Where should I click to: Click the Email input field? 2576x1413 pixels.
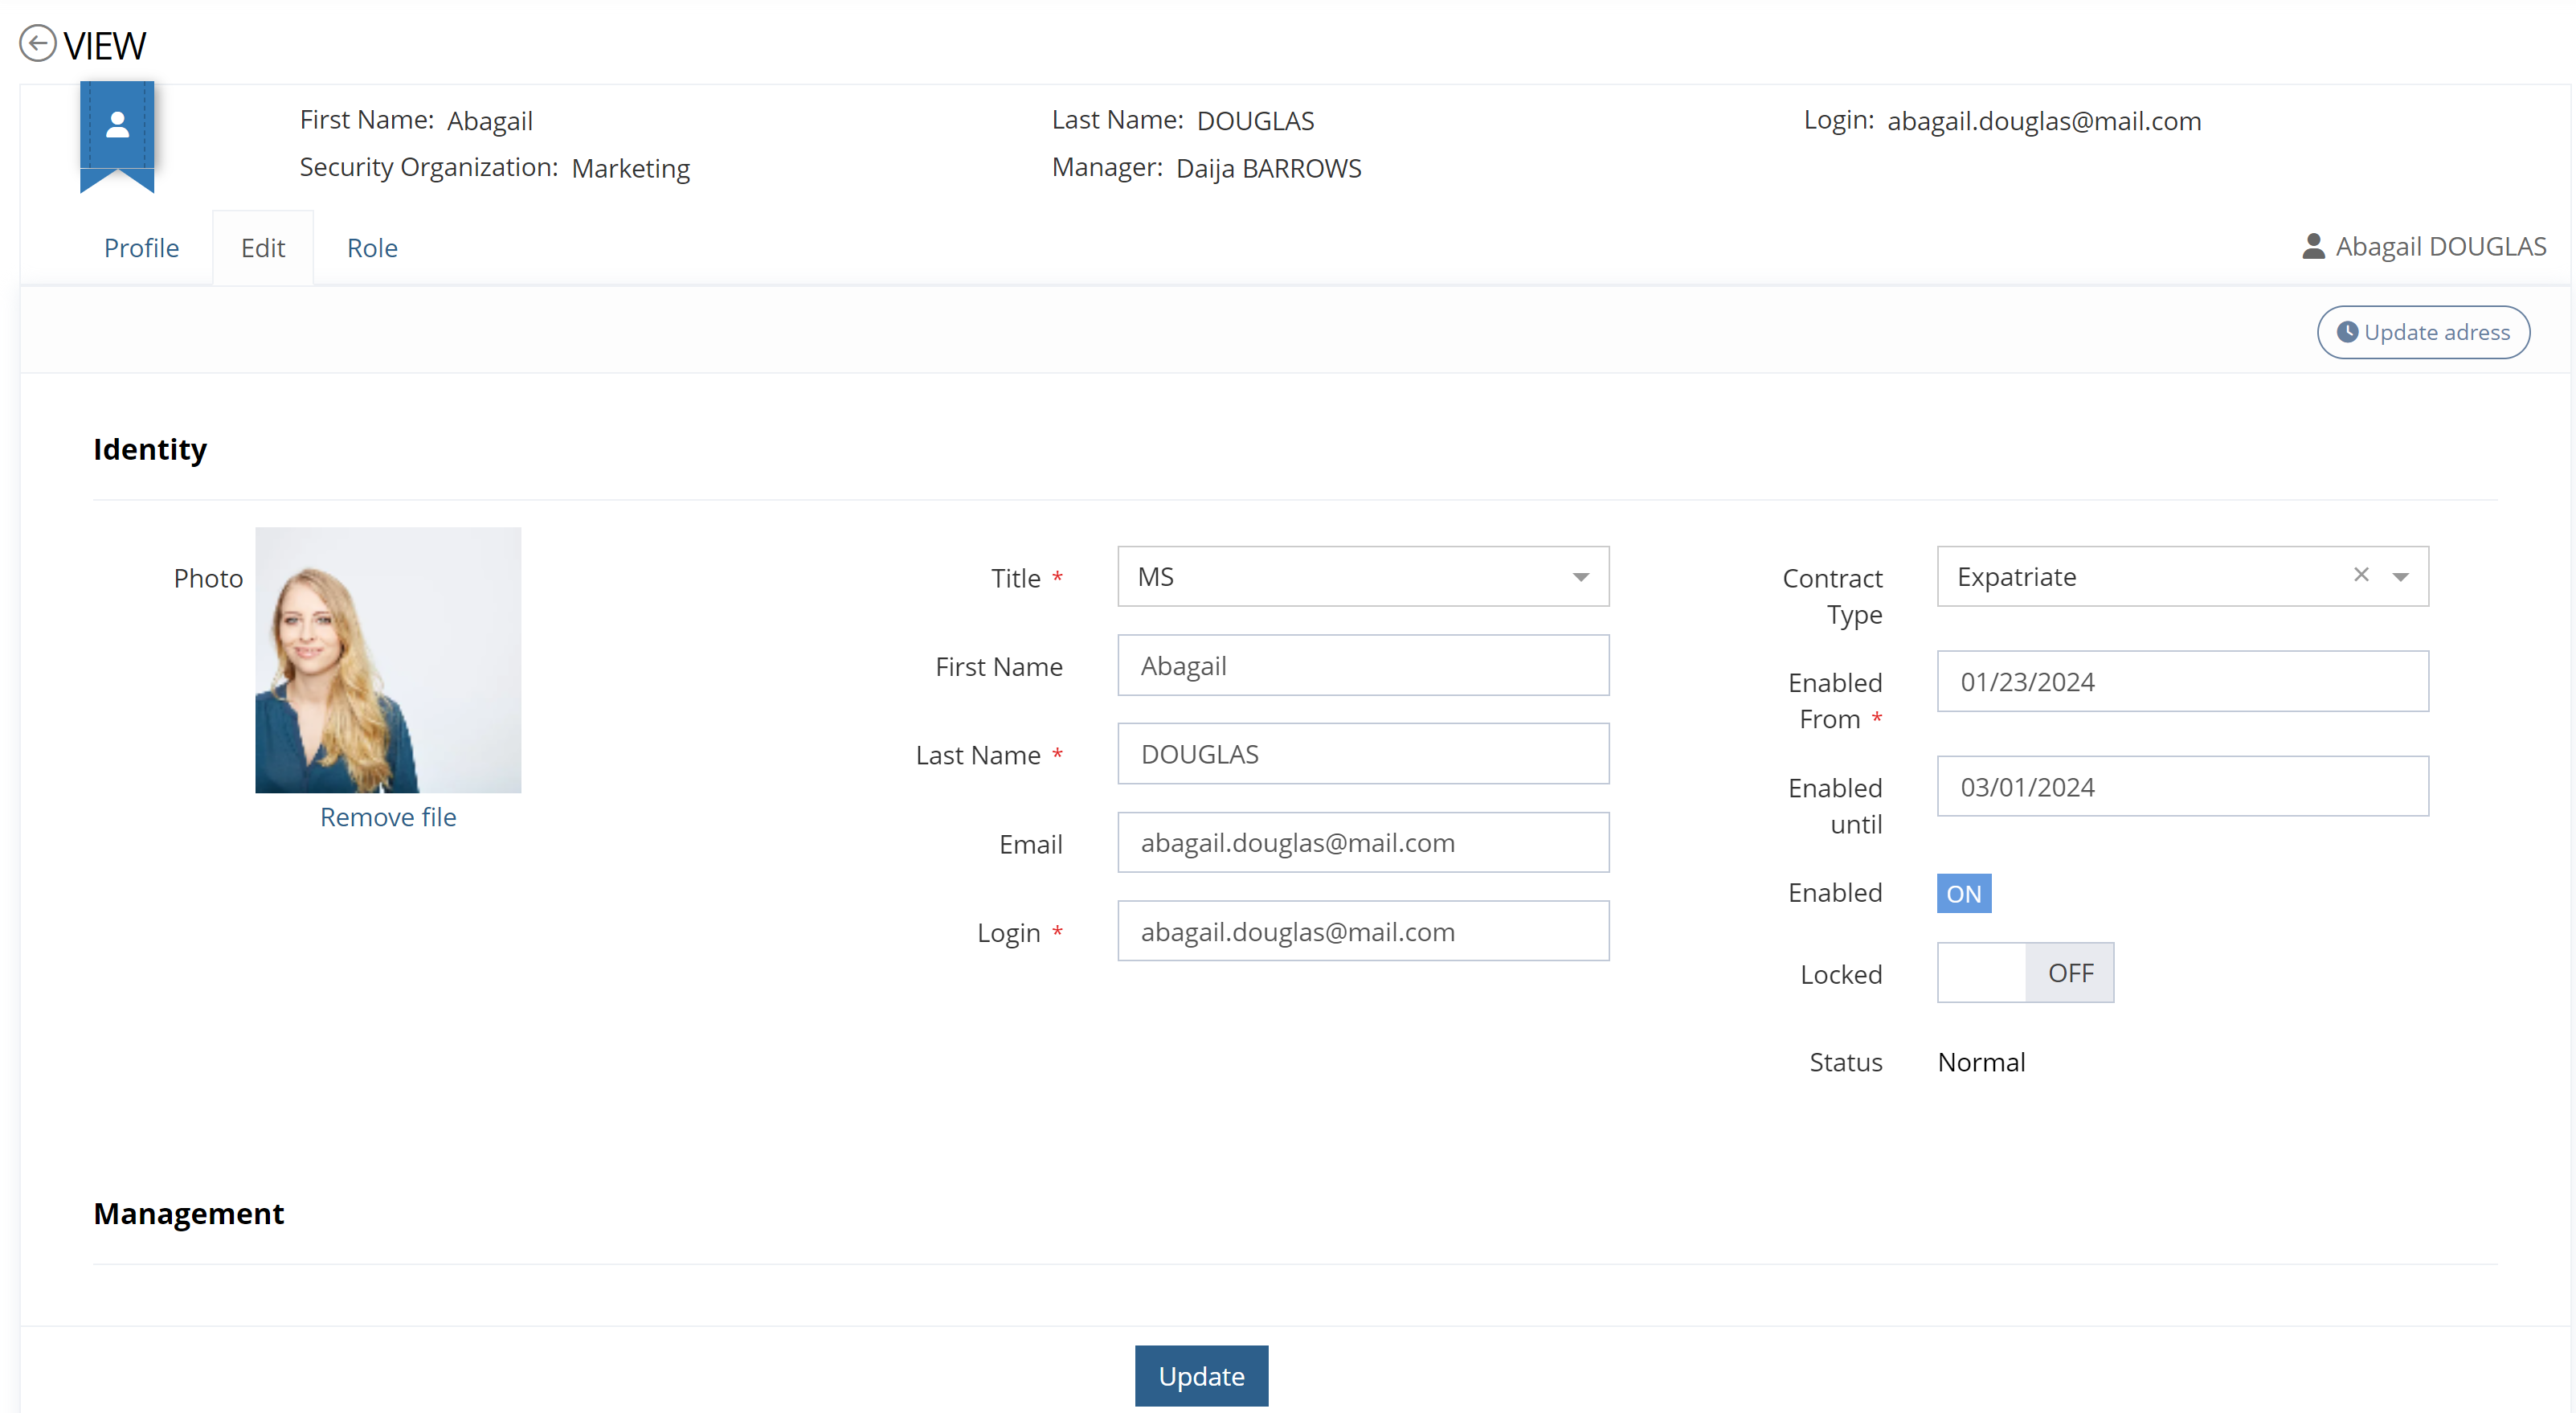(1362, 843)
